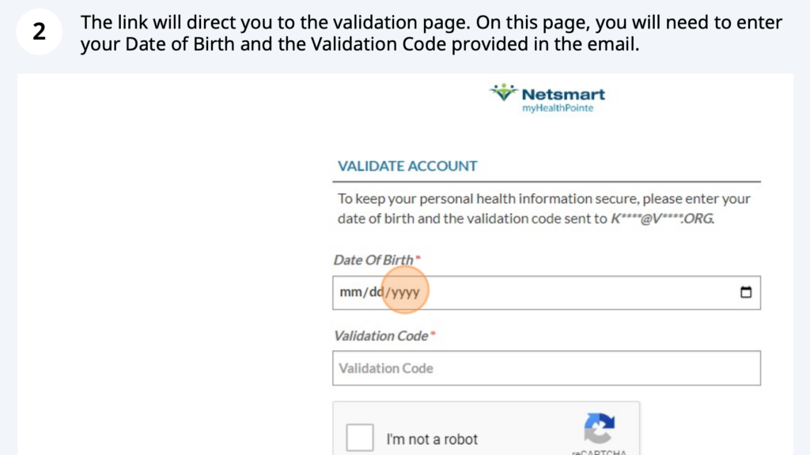The image size is (810, 455).
Task: Click the I'm not a robot label
Action: pyautogui.click(x=432, y=439)
